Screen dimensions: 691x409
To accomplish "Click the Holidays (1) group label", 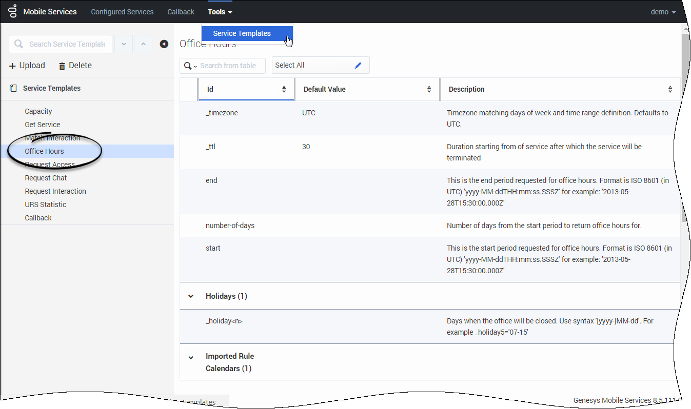I will (x=226, y=296).
